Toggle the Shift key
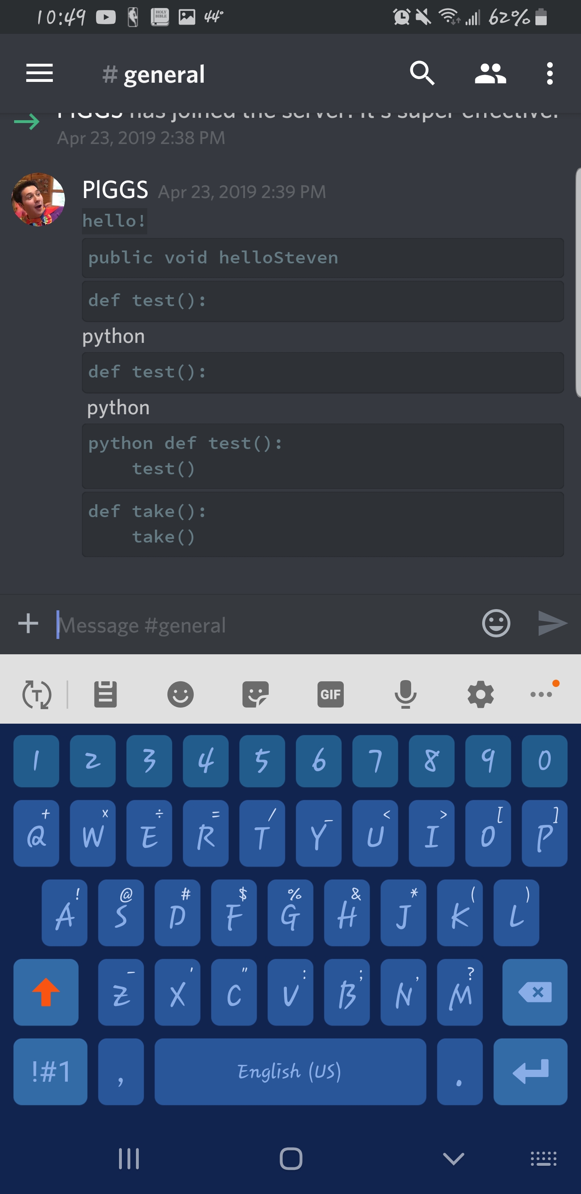 point(46,992)
